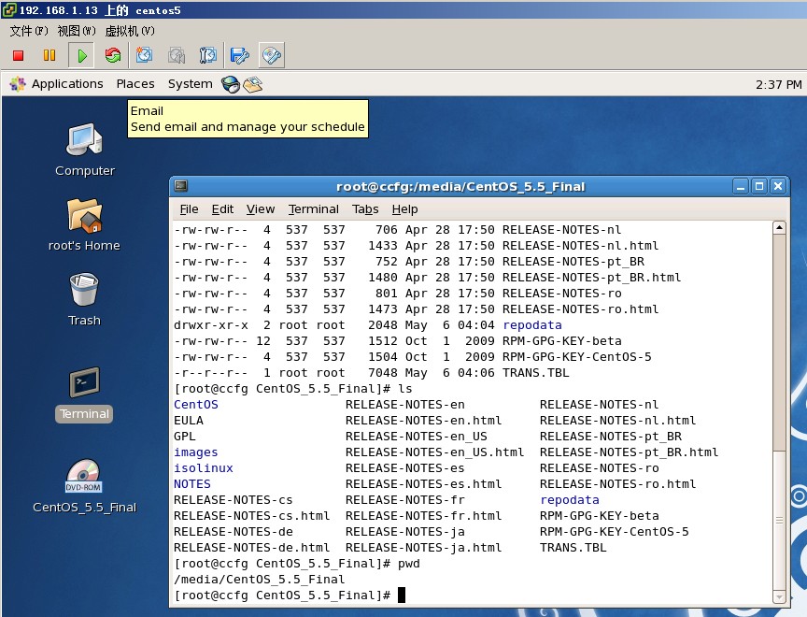Click the terminal scrollbar up arrow

click(779, 227)
